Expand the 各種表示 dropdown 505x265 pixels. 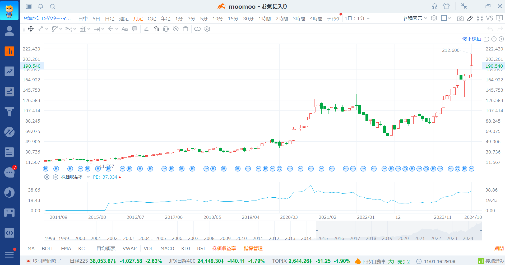click(x=415, y=18)
